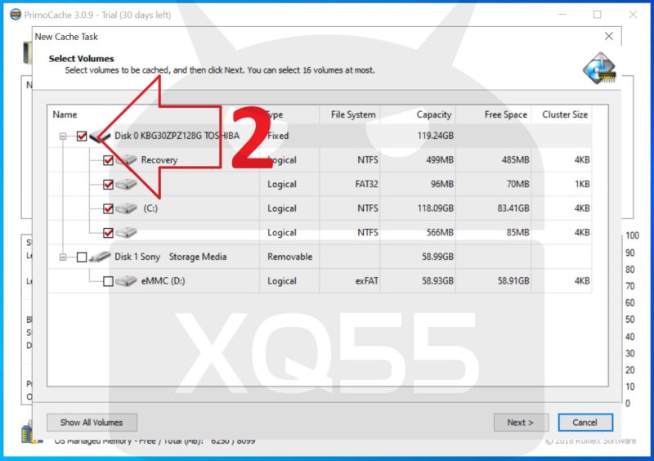
Task: Click the wizard logo icon in dialog header
Action: point(598,70)
